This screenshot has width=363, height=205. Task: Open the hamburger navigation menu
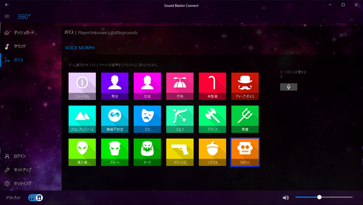[7, 16]
